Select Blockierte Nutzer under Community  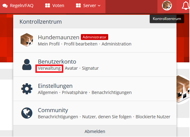click(x=152, y=117)
